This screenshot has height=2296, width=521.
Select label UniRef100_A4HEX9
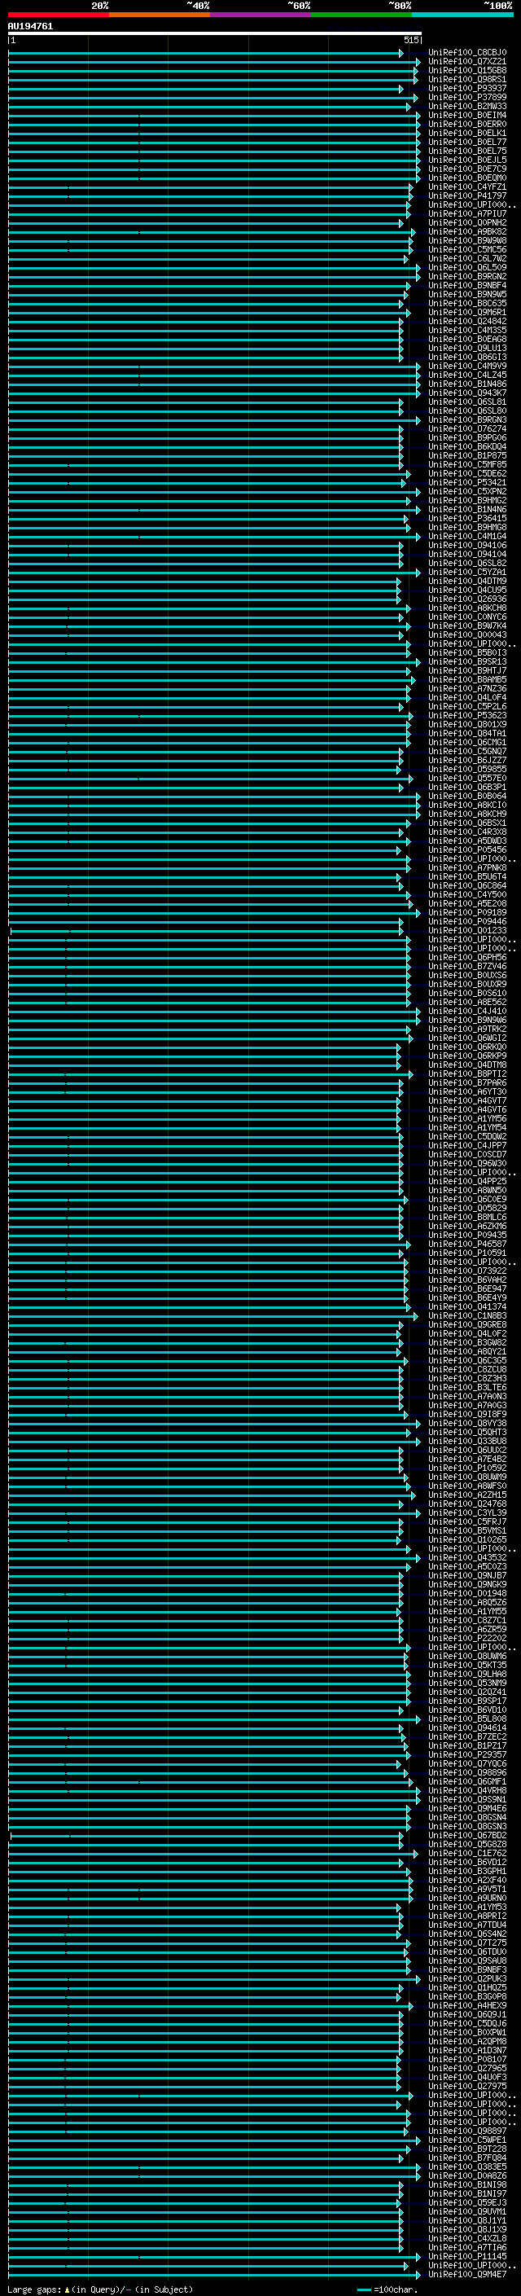[467, 2006]
